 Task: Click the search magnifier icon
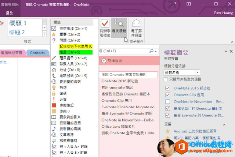(x=151, y=51)
